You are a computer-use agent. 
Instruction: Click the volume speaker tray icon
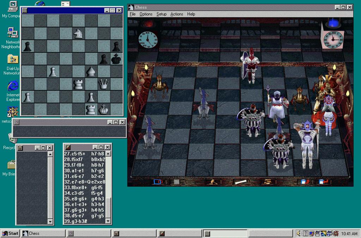click(x=299, y=234)
